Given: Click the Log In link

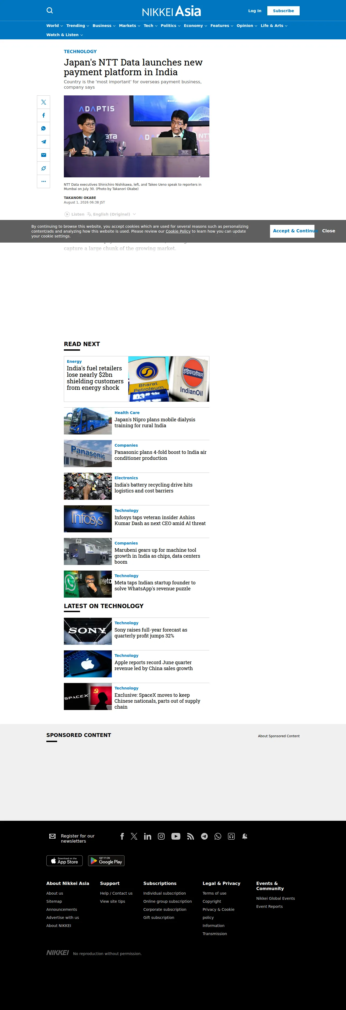Looking at the screenshot, I should point(255,11).
